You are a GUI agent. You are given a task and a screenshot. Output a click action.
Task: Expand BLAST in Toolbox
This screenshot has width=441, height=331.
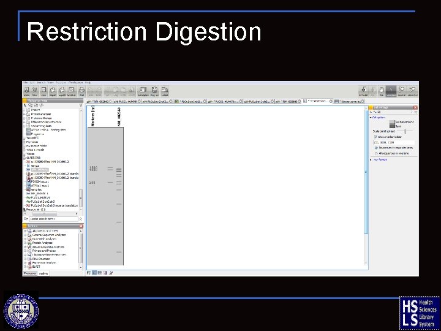point(25,267)
